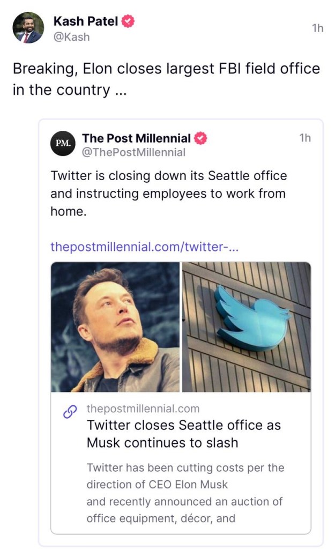
Task: Open the article description text preview
Action: [x=185, y=493]
